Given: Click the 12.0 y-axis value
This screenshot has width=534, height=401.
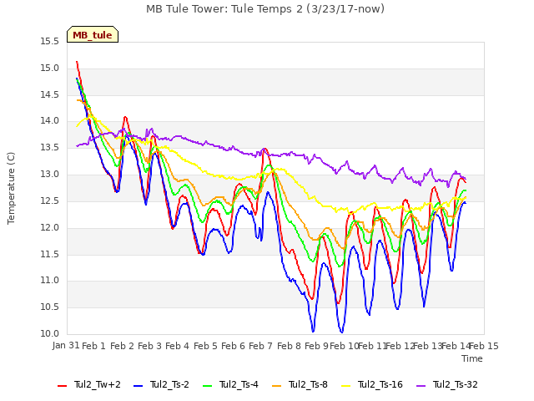Looking at the screenshot, I should (50, 227).
